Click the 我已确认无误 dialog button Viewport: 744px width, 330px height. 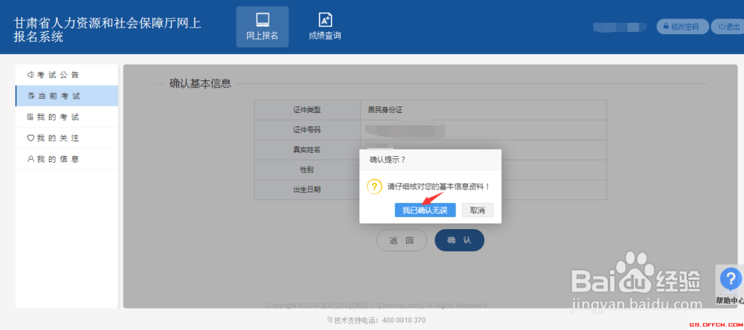(425, 210)
